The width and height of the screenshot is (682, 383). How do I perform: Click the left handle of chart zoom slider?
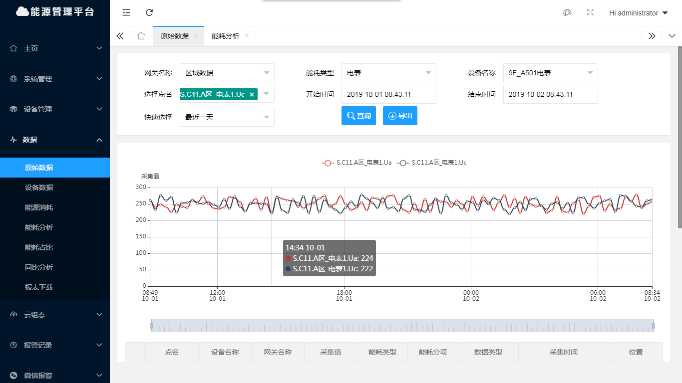click(x=151, y=326)
